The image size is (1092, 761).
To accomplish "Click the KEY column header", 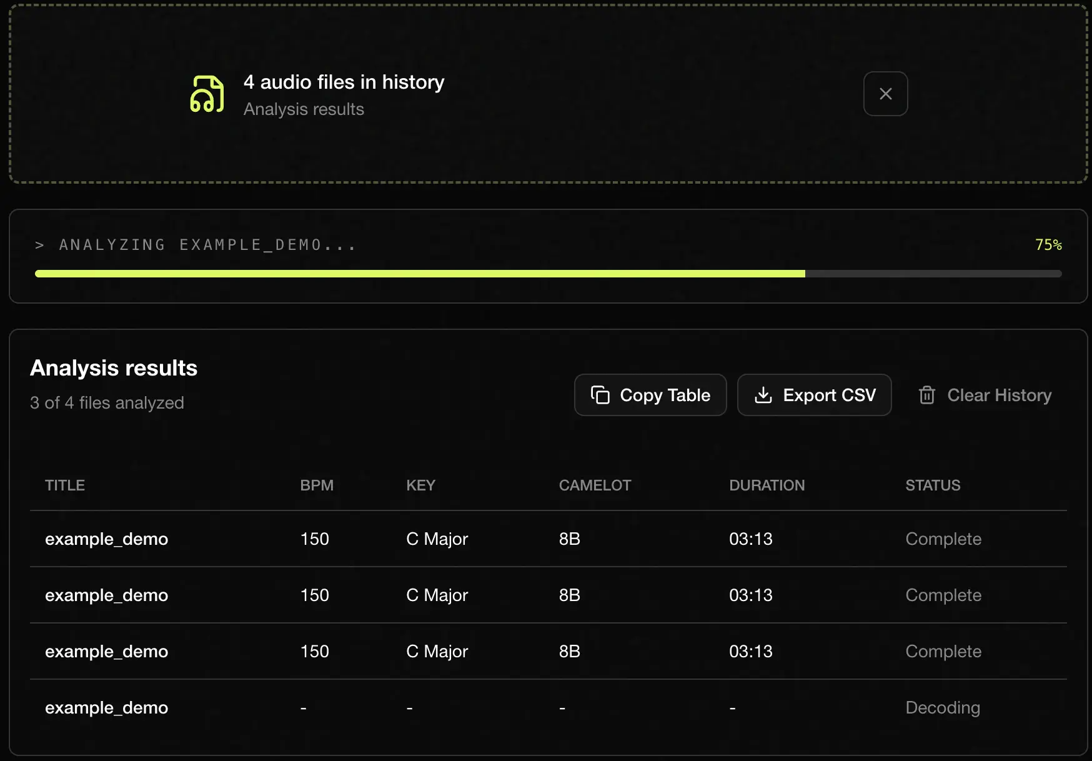I will pos(420,485).
